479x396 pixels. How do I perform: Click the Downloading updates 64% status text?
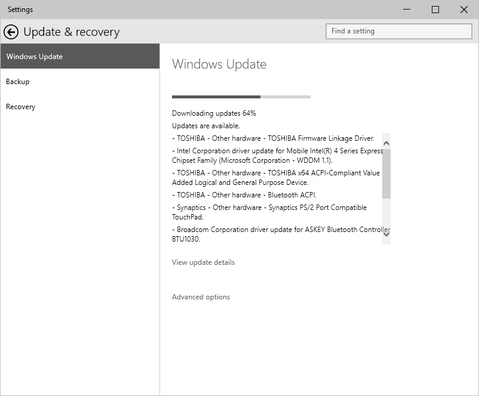(214, 113)
